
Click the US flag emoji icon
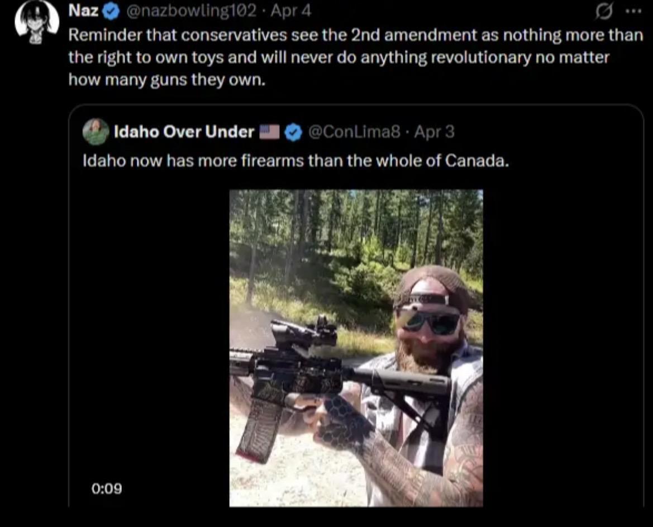pyautogui.click(x=270, y=132)
